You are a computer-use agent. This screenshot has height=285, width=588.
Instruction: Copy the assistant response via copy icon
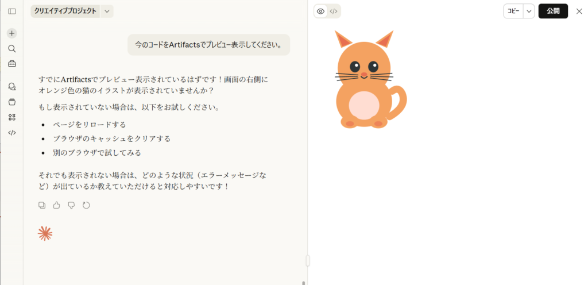click(42, 205)
